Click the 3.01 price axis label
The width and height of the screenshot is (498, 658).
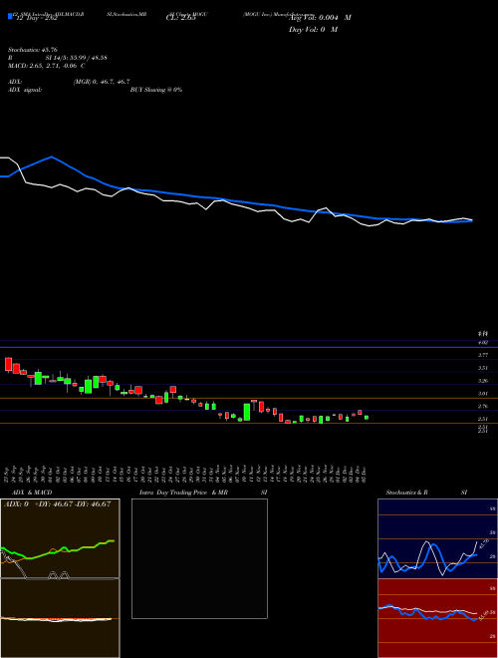(x=483, y=393)
